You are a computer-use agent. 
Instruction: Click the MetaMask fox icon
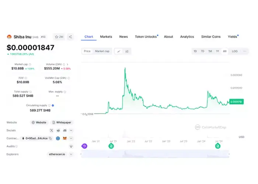[x=65, y=138]
